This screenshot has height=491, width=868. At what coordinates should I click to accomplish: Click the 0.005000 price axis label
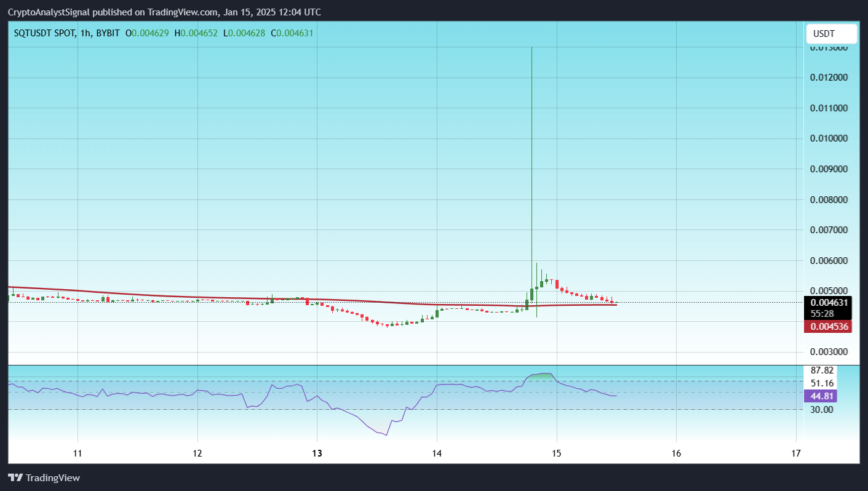[829, 290]
